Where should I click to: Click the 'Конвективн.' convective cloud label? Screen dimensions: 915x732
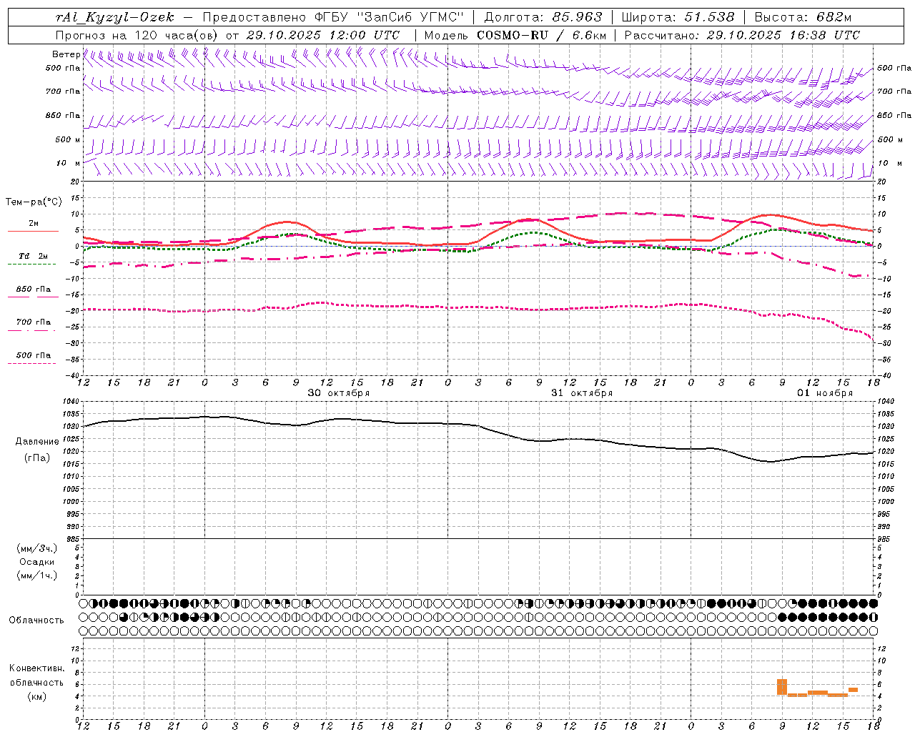pyautogui.click(x=37, y=668)
